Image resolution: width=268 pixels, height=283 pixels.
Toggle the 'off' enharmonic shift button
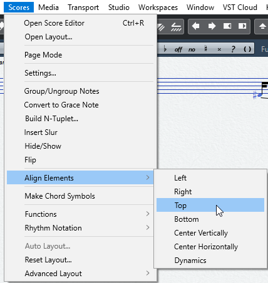coord(178,49)
